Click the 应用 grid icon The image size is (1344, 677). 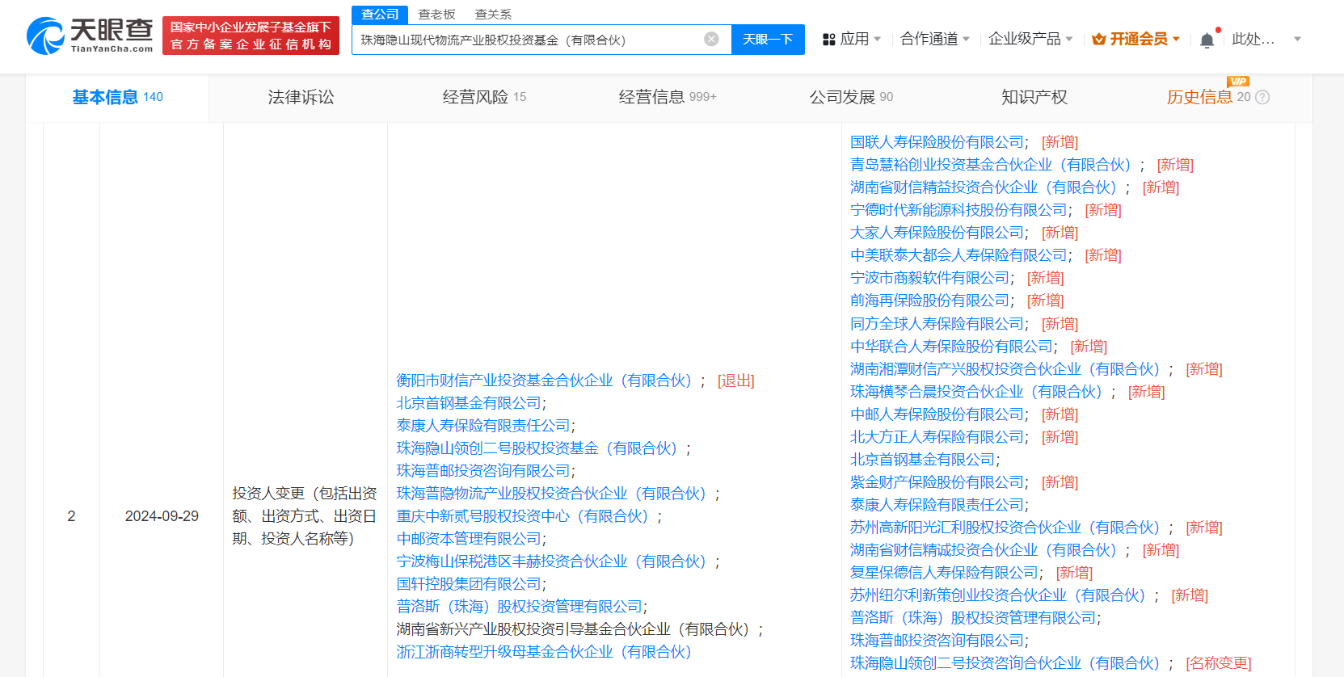click(x=828, y=40)
